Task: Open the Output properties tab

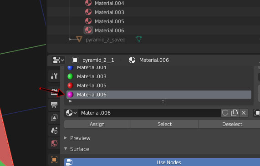Action: (54, 105)
